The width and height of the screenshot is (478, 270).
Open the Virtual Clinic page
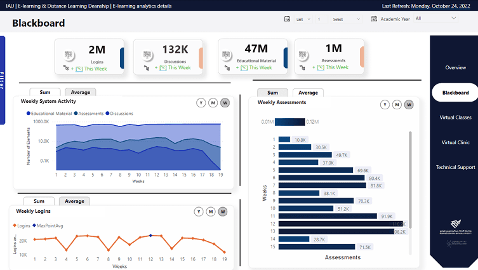pyautogui.click(x=455, y=142)
